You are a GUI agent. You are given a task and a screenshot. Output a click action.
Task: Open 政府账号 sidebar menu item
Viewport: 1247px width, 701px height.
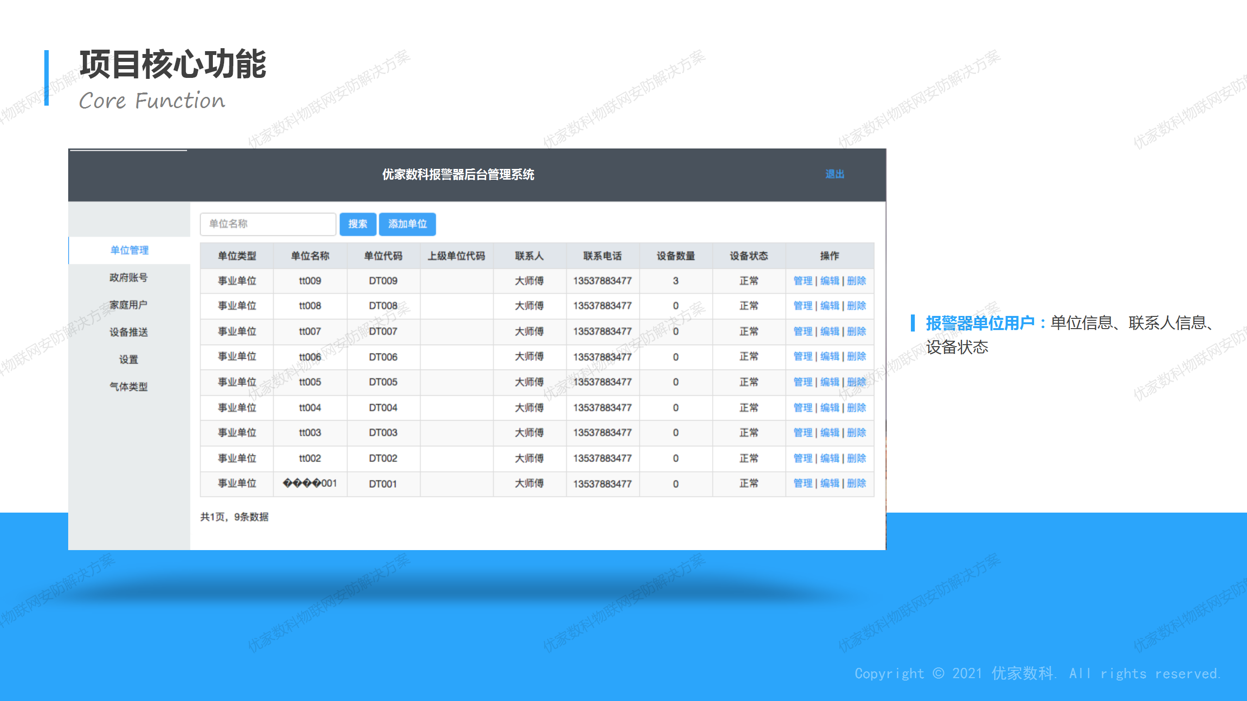point(129,277)
